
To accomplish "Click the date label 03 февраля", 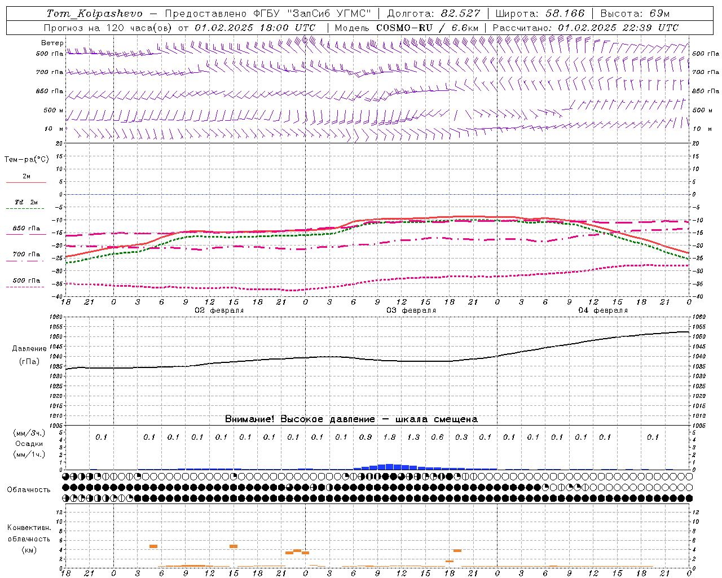I will 411,310.
